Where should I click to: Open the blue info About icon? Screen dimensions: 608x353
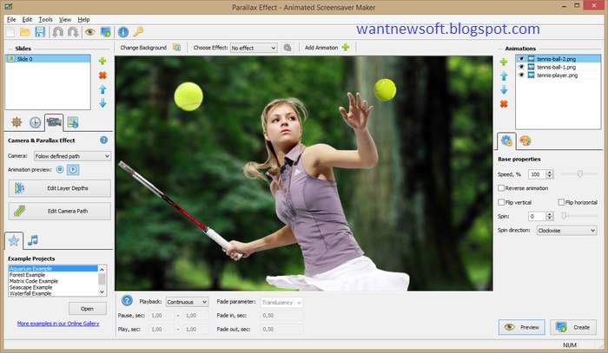pos(123,32)
